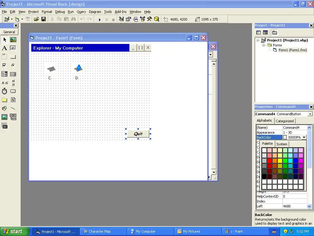The image size is (314, 236).
Task: Select the DriveListBox tool
Action: pos(13,91)
